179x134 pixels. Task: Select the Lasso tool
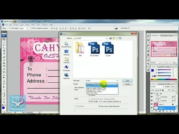tap(4, 45)
